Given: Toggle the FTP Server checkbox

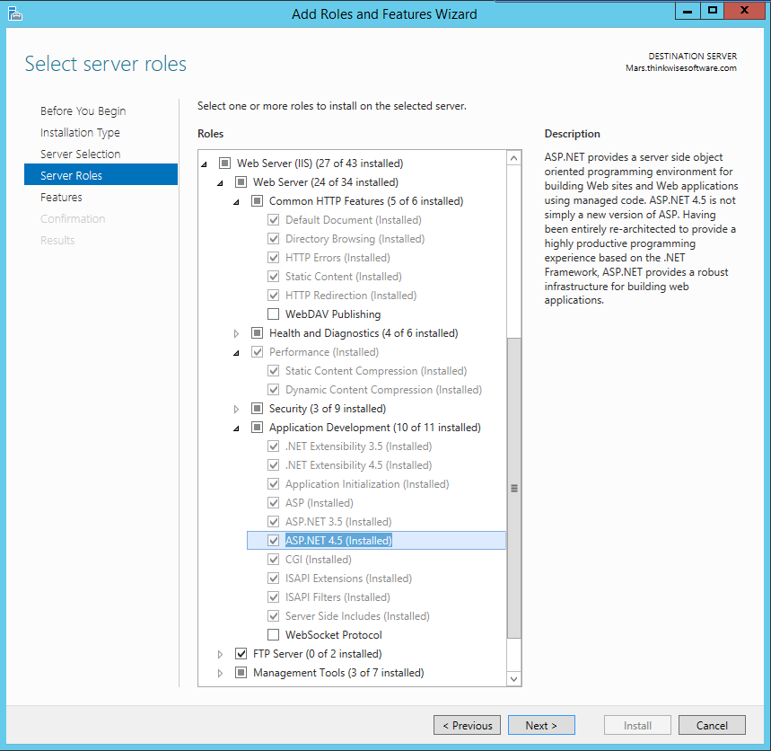Looking at the screenshot, I should (241, 654).
